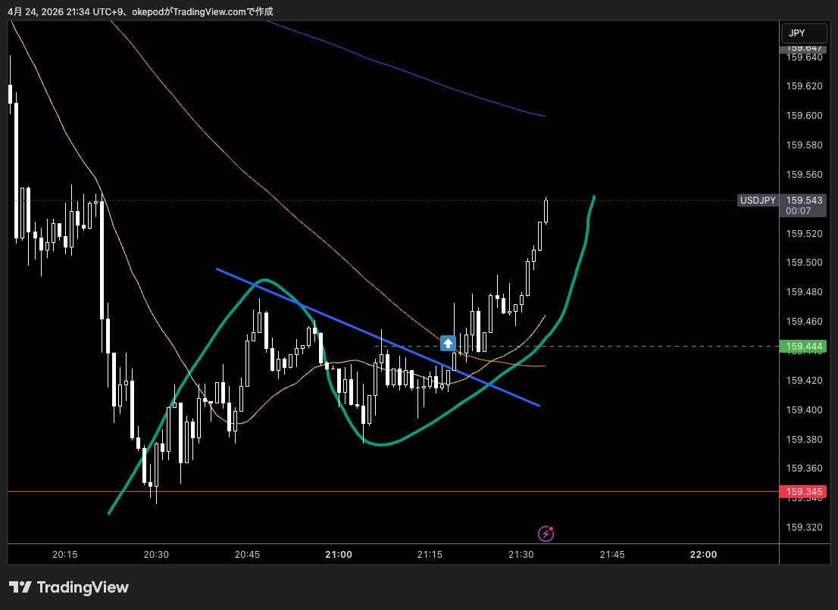Click the 21:30 time axis label
Screen dimensions: 838x610
[521, 555]
